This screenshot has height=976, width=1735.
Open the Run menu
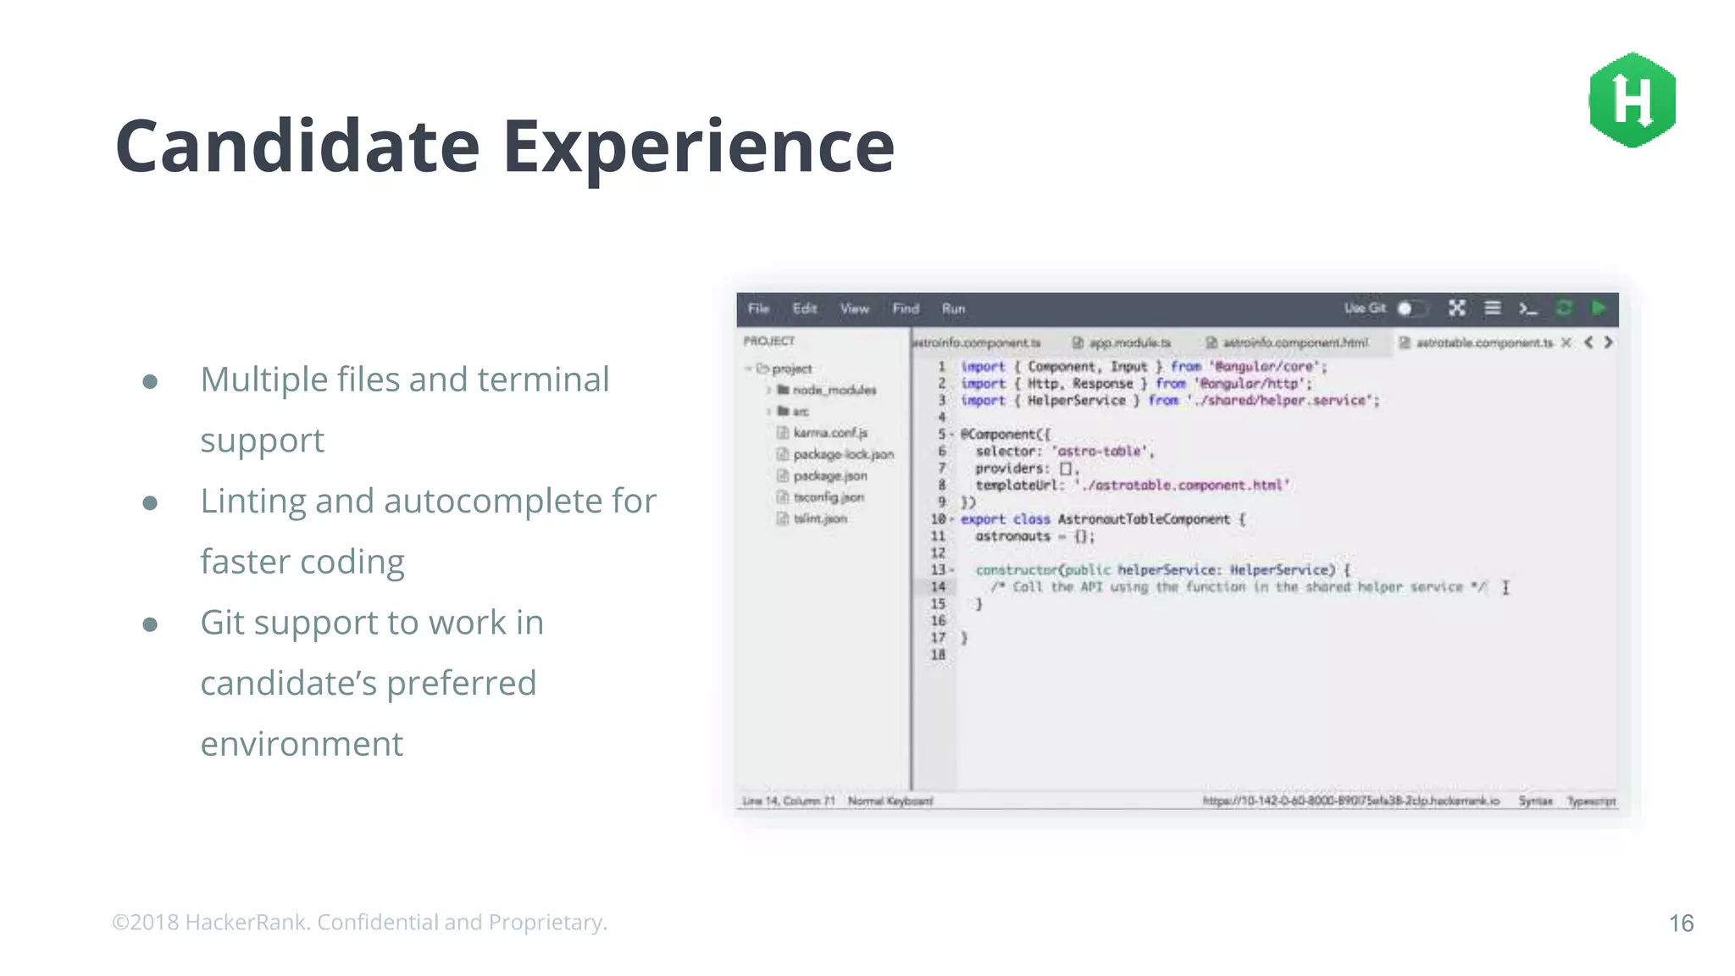click(x=953, y=308)
